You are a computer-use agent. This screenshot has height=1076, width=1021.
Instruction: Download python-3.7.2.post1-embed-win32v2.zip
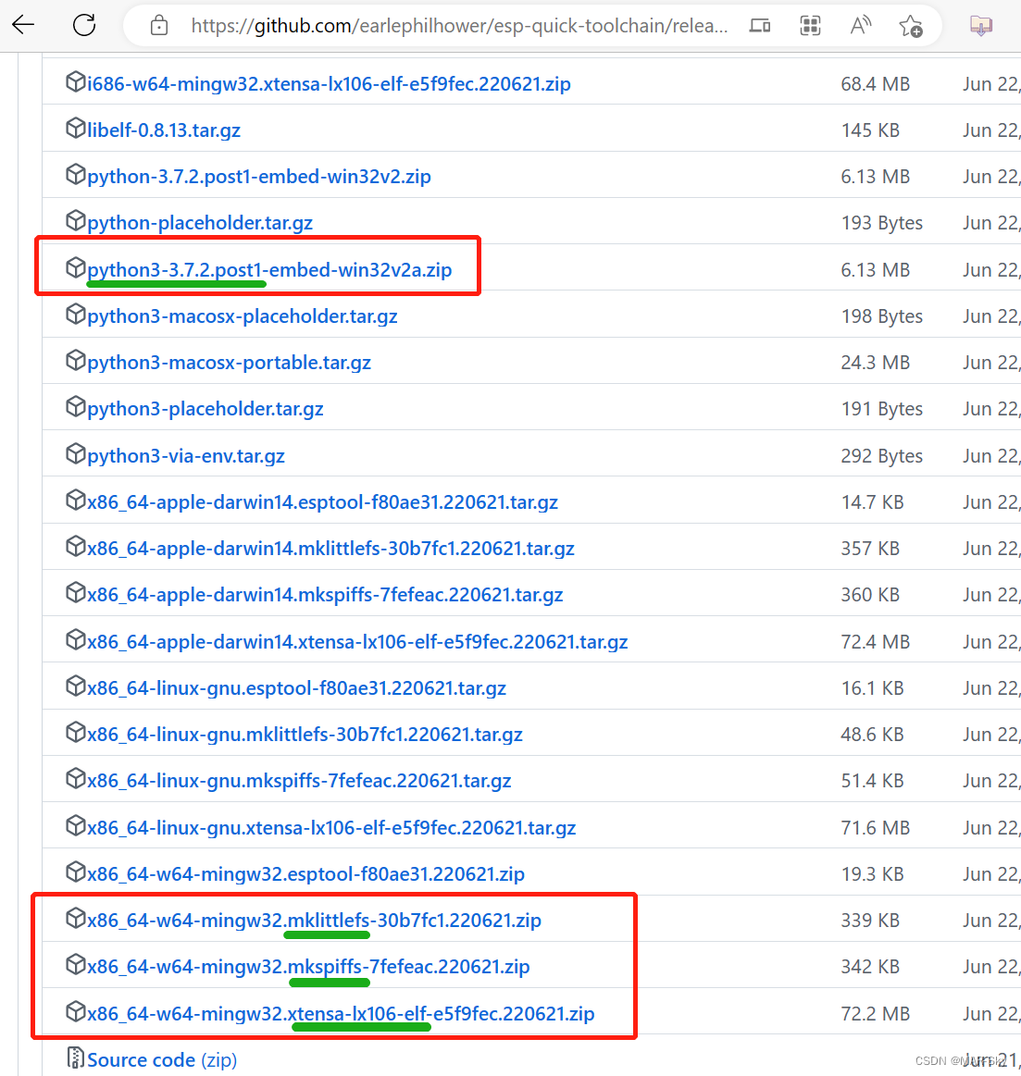point(259,177)
